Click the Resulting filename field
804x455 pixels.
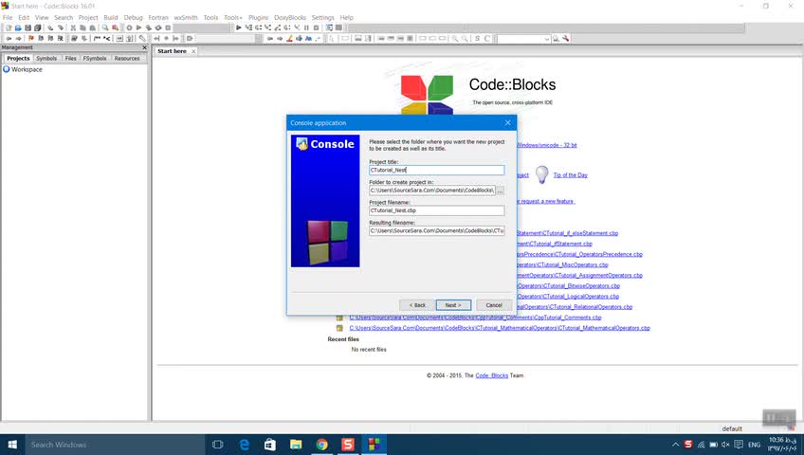tap(436, 230)
